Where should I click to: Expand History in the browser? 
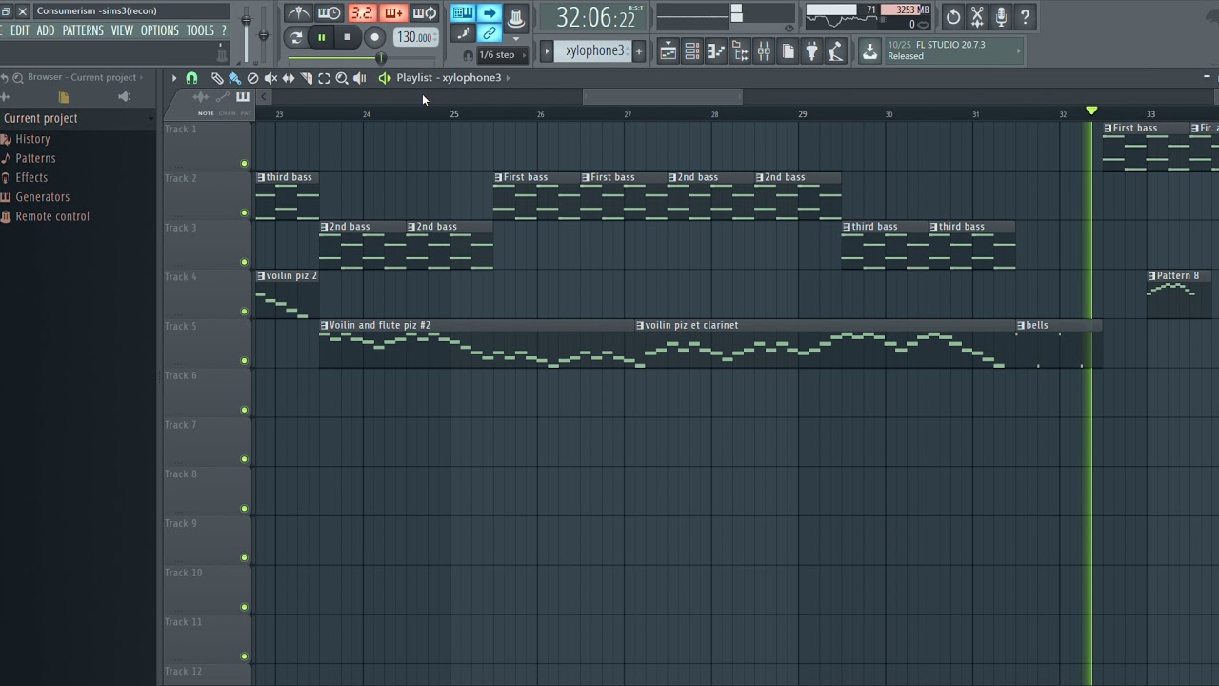tap(32, 139)
